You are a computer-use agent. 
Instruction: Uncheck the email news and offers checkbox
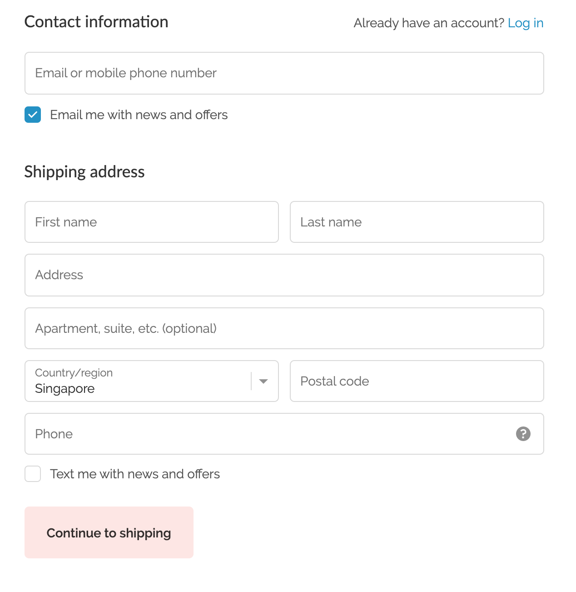pos(33,115)
